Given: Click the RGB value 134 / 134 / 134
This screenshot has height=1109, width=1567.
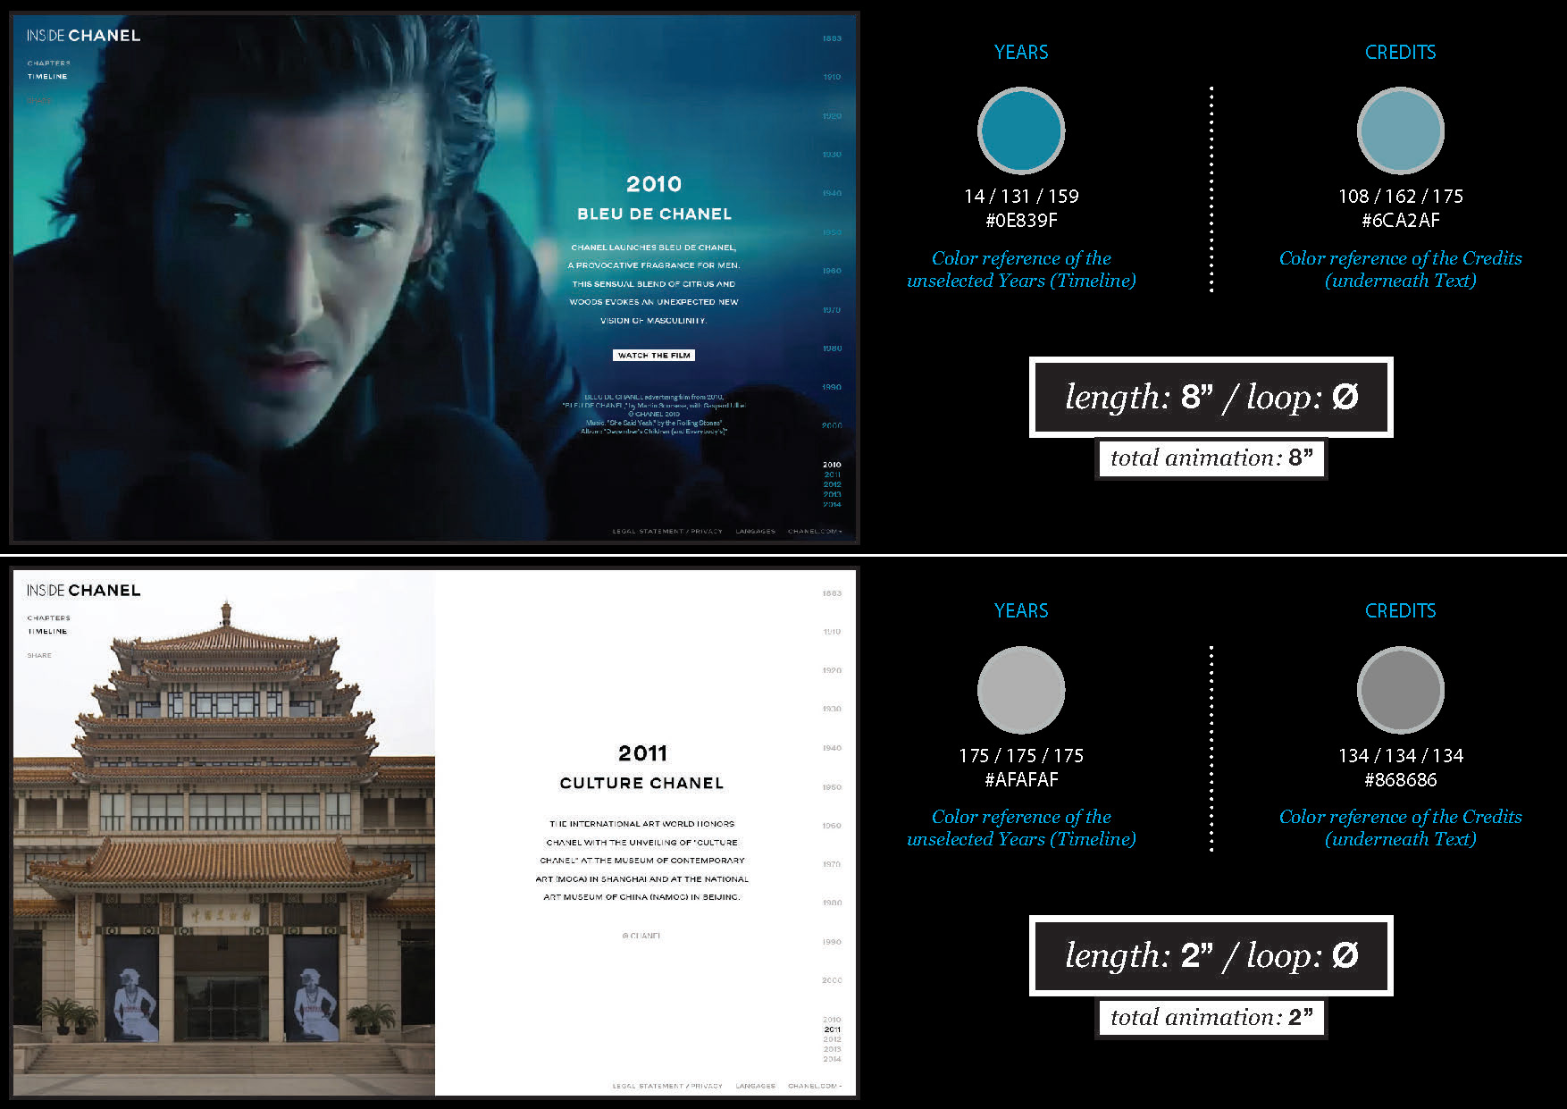Looking at the screenshot, I should point(1401,756).
